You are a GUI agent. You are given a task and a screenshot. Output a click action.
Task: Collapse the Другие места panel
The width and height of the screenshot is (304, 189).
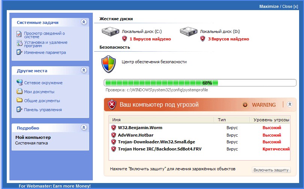click(84, 70)
